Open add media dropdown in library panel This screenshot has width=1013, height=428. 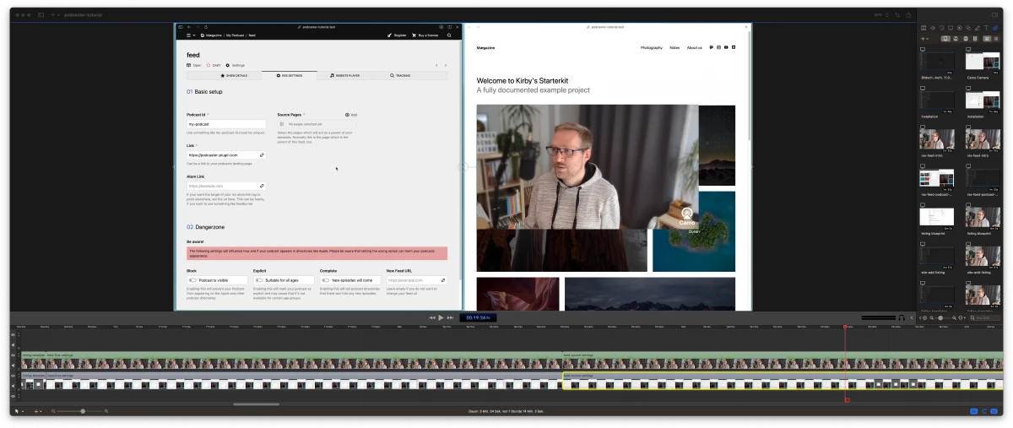924,39
